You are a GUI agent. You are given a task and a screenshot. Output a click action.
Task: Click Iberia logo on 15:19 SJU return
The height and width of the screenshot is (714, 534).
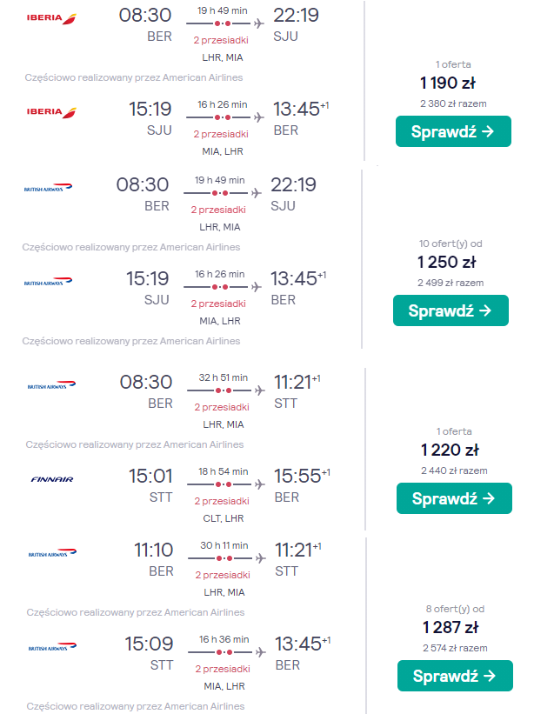51,112
